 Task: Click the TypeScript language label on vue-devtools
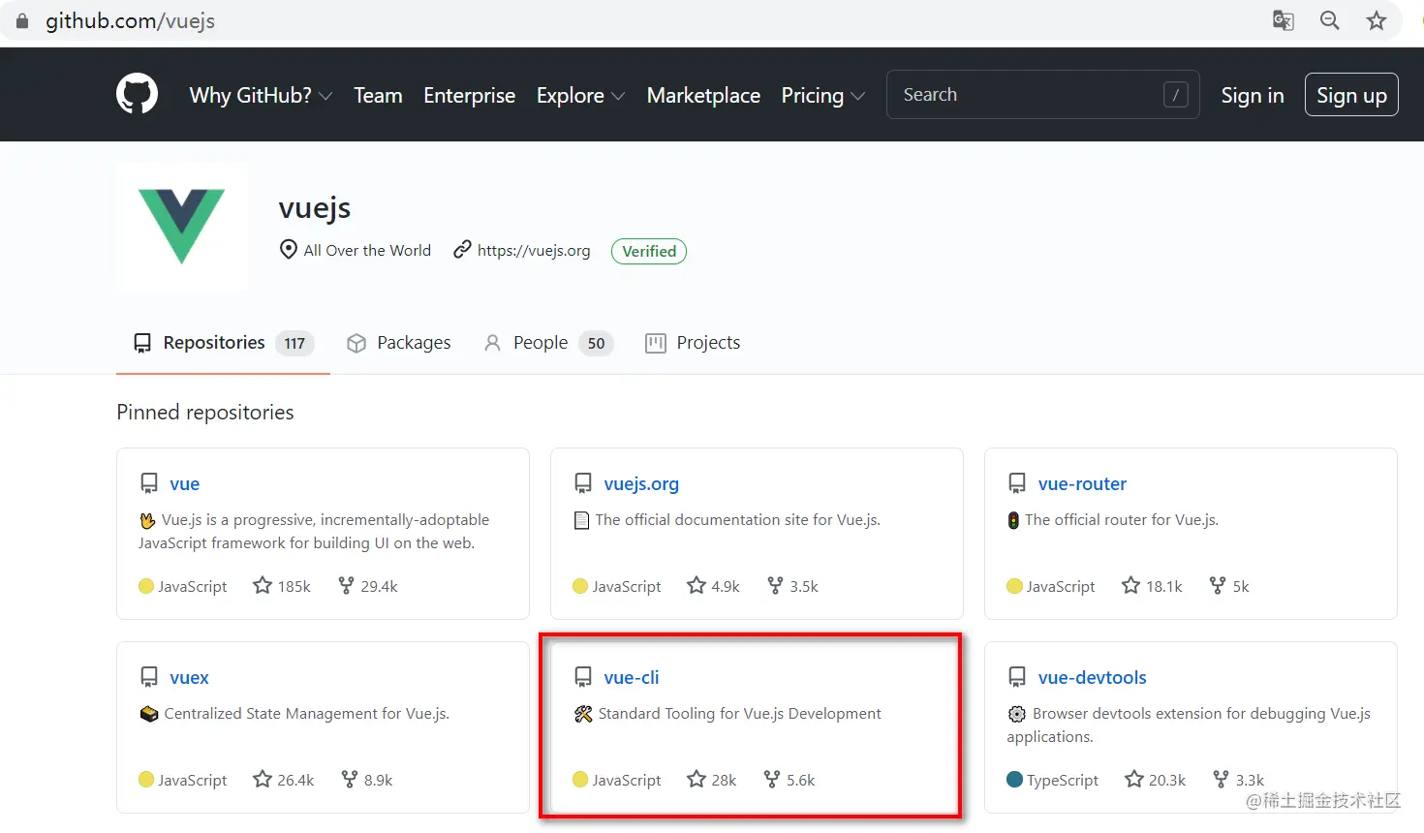click(1063, 780)
